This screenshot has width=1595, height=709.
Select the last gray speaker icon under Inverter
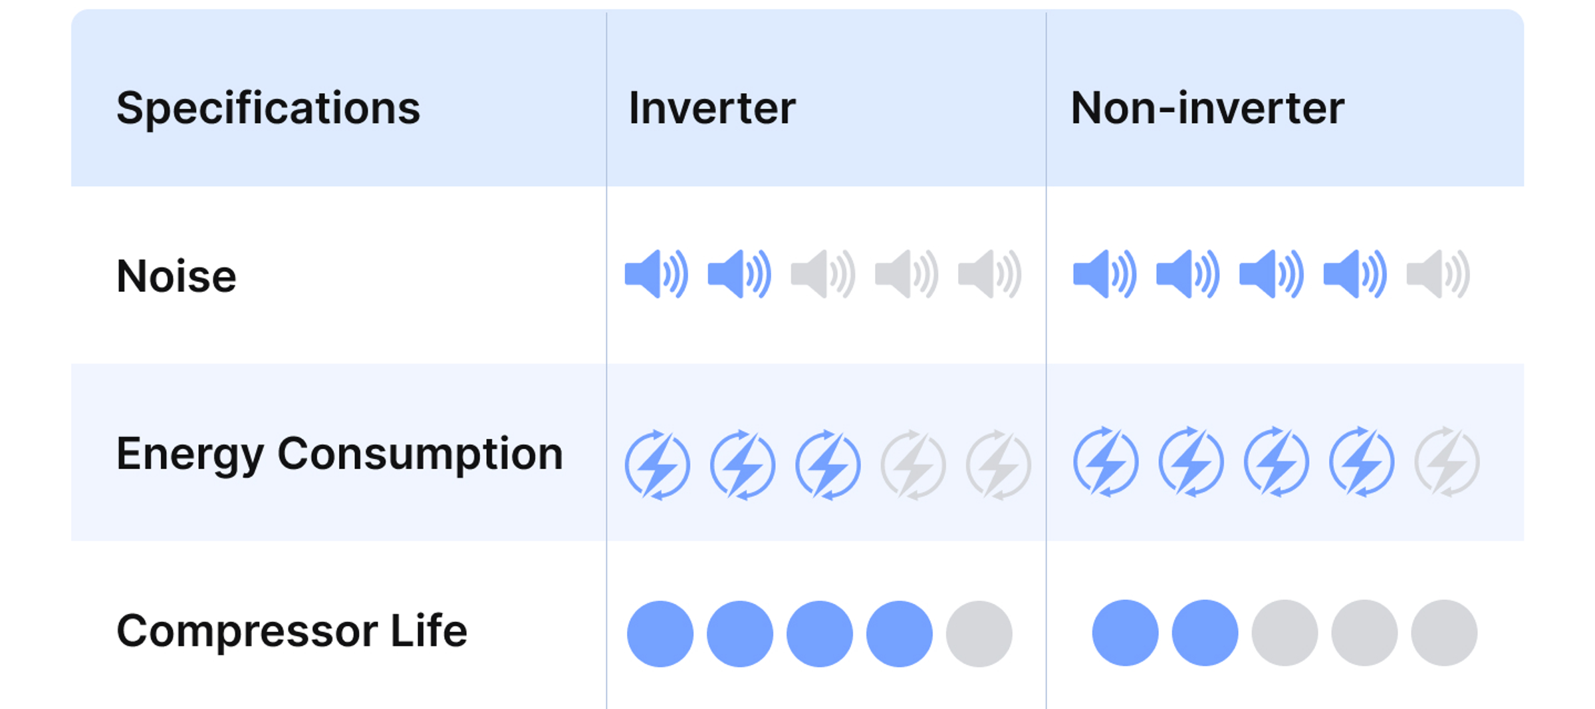tap(989, 274)
